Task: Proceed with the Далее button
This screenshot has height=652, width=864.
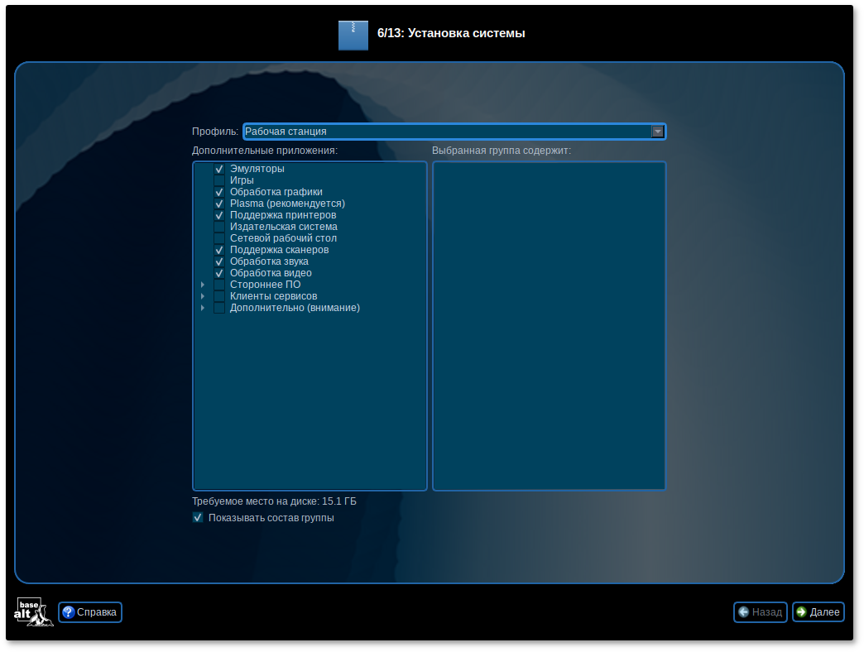Action: pyautogui.click(x=818, y=612)
